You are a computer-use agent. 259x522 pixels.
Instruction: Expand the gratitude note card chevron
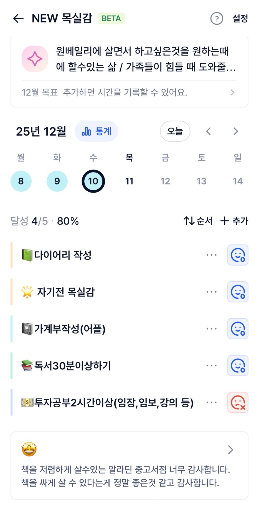[230, 450]
